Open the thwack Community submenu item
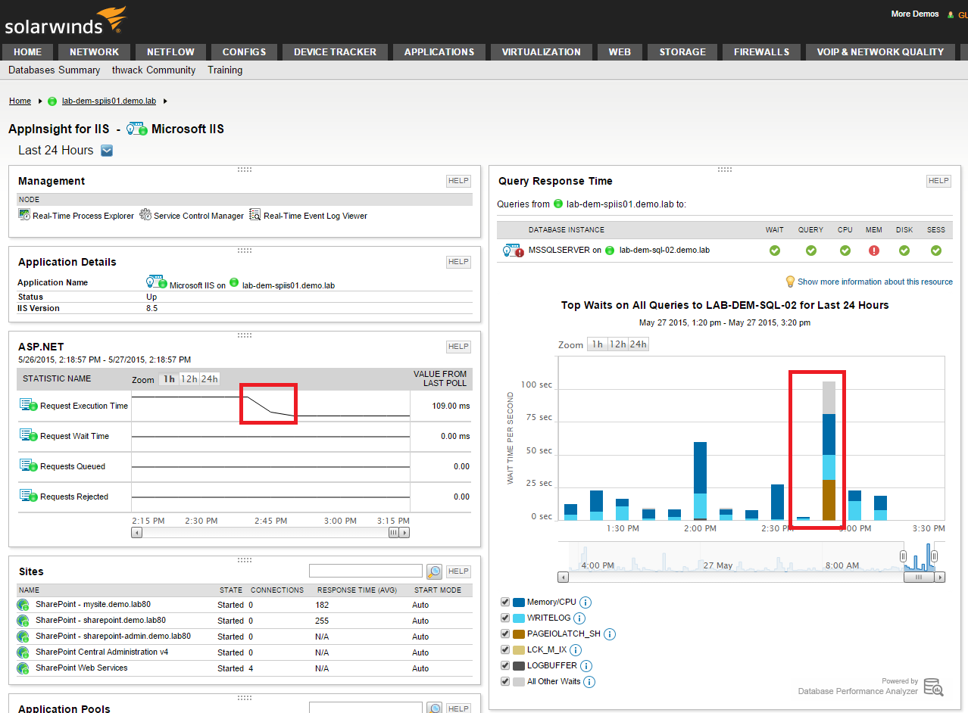The height and width of the screenshot is (713, 968). point(154,70)
